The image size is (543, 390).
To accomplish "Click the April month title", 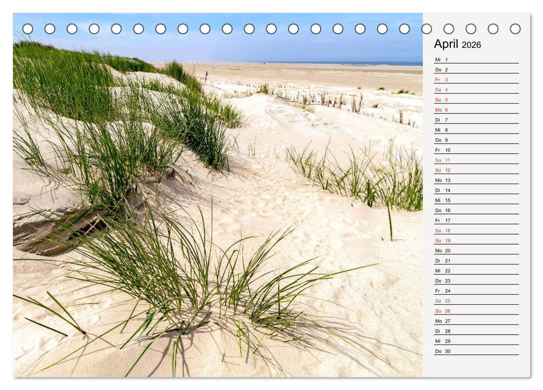I will pos(446,45).
